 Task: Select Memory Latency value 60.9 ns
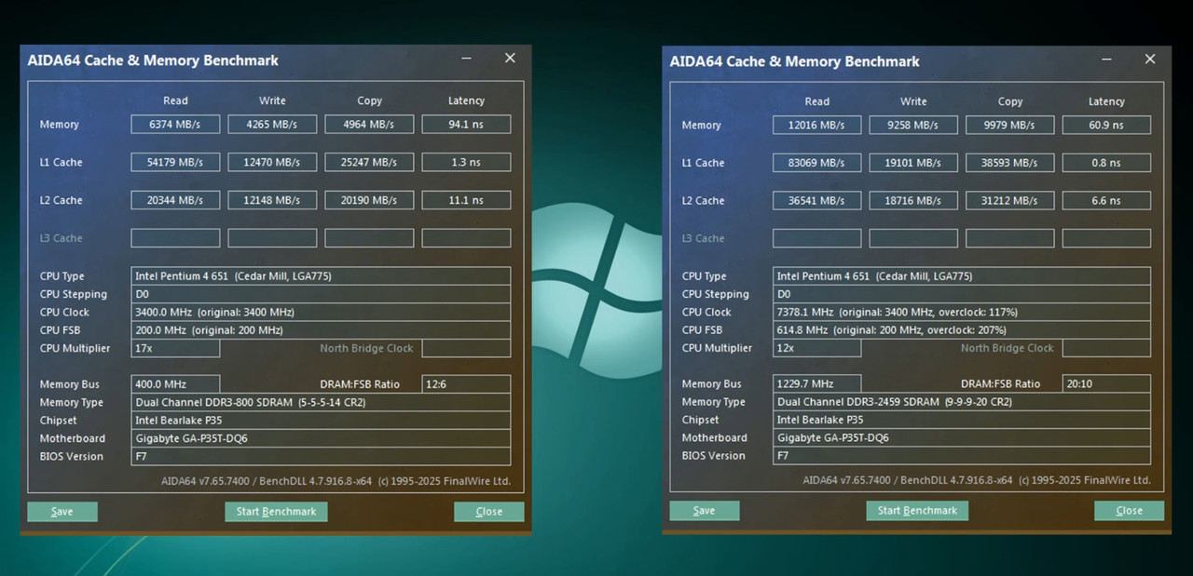pos(1107,125)
